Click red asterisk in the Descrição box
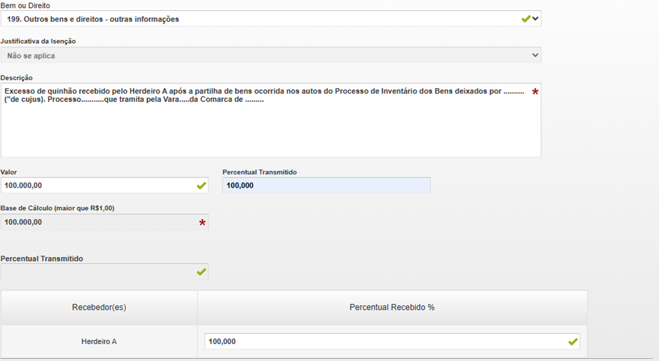This screenshot has height=361, width=659. (x=535, y=92)
